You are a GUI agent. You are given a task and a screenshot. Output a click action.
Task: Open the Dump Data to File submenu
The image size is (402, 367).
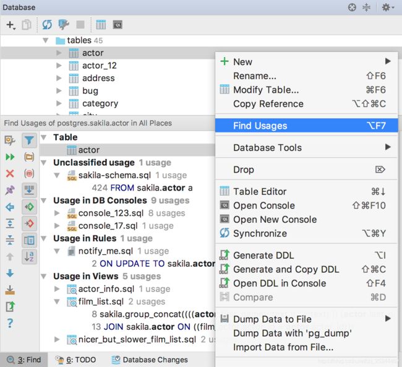click(x=306, y=319)
